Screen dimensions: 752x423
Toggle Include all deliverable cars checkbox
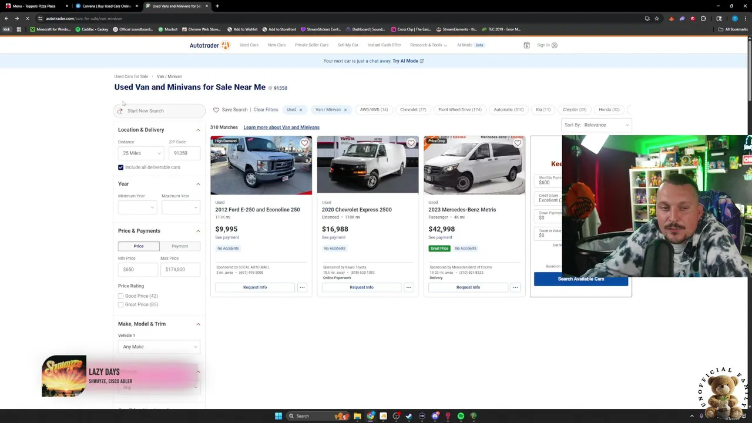[120, 167]
